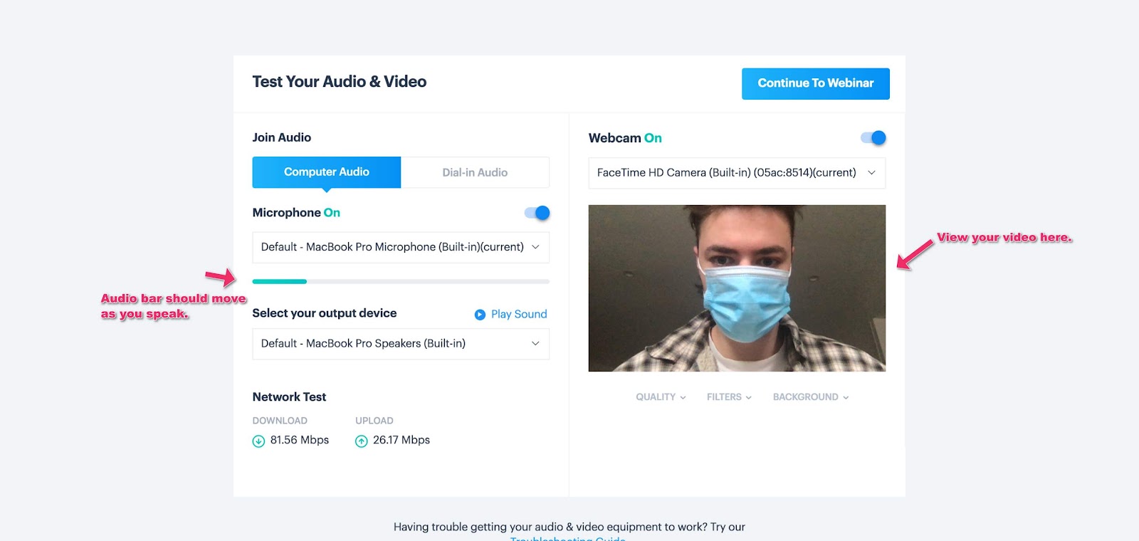Turn off the Microphone toggle
1139x541 pixels.
[x=537, y=213]
